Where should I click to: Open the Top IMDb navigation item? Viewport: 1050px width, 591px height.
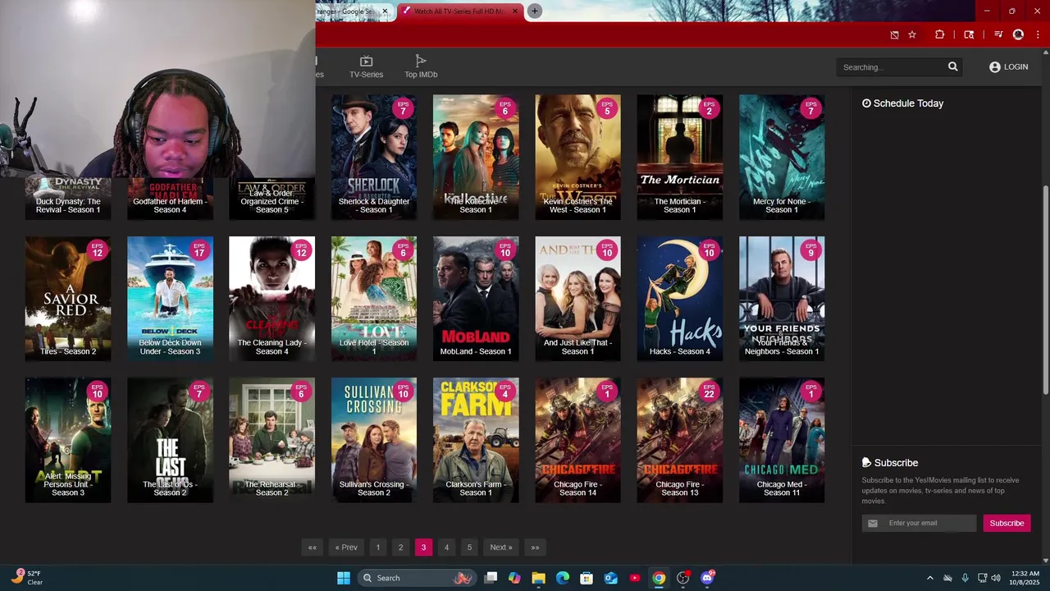[x=421, y=66]
